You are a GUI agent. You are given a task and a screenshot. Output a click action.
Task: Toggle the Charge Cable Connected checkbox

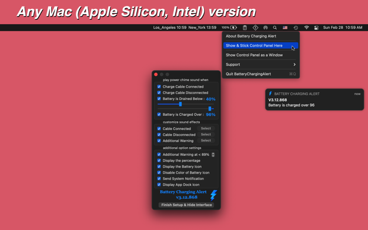(x=159, y=86)
